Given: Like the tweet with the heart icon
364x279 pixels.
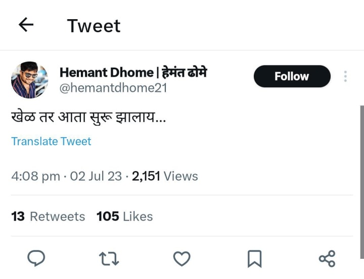Looking at the screenshot, I should tap(182, 259).
